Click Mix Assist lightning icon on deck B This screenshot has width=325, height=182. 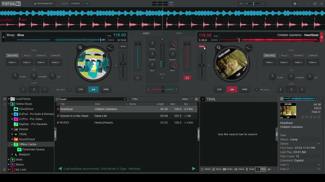tap(257, 89)
